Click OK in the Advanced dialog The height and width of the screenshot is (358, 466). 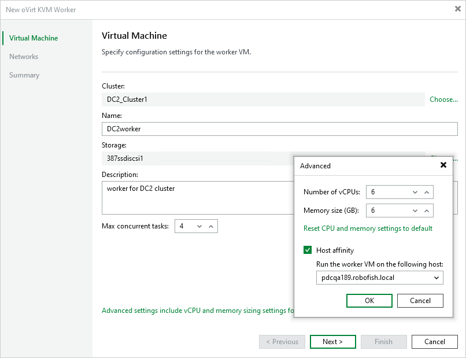(369, 301)
